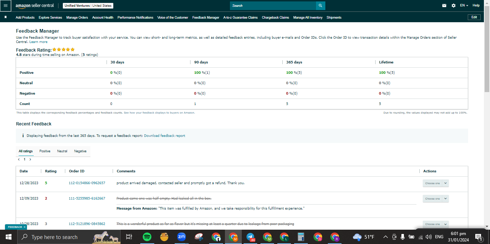This screenshot has width=490, height=244.
Task: Close the FEEDBACK tab with X
Action: pyautogui.click(x=24, y=227)
